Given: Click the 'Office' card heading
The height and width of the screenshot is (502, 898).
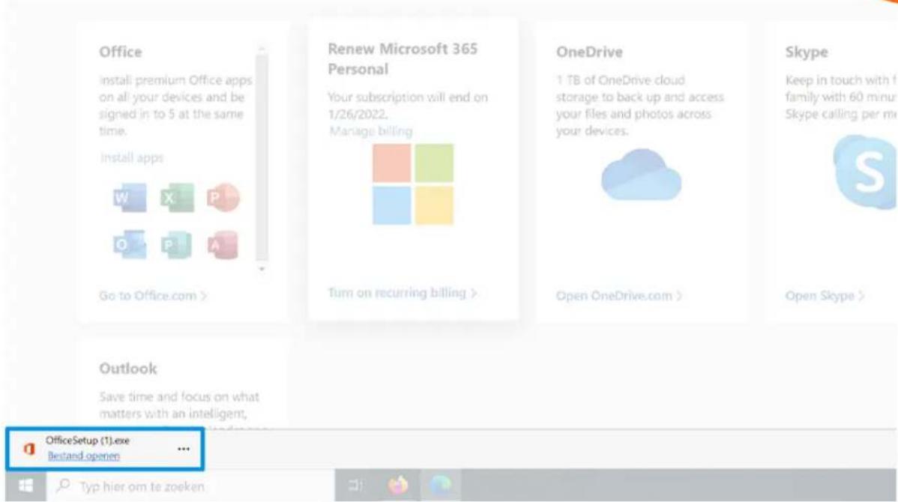Looking at the screenshot, I should pos(120,52).
